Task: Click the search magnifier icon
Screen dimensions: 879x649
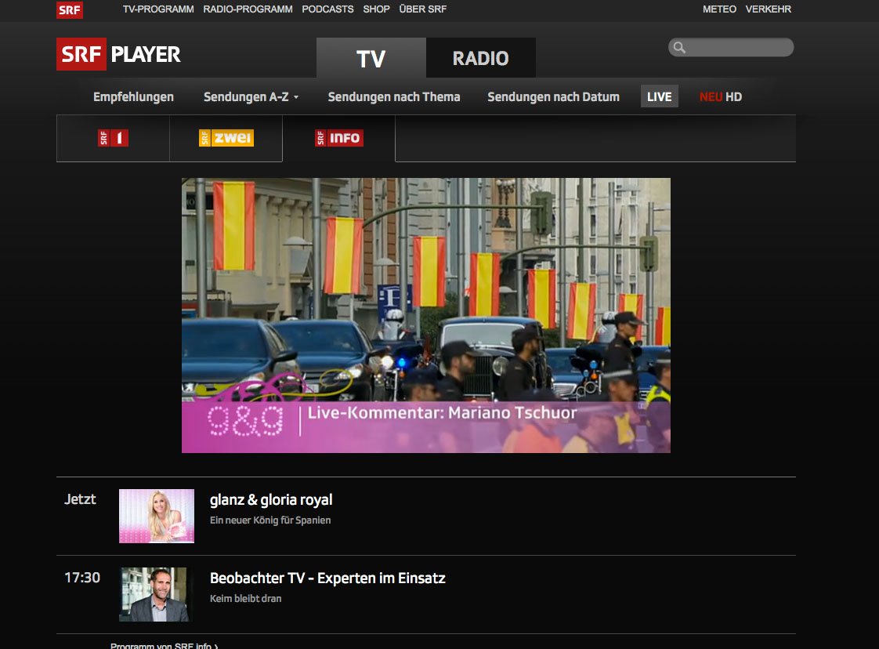Action: [679, 48]
